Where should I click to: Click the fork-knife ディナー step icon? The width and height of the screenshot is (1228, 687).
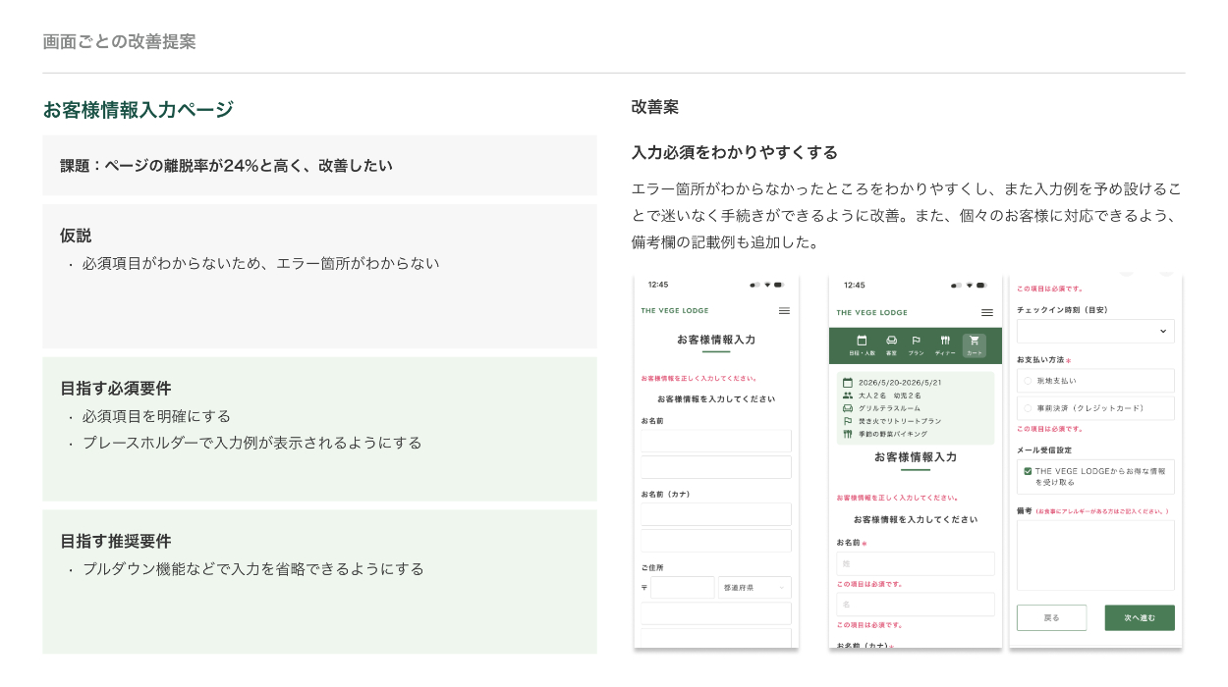click(x=944, y=342)
